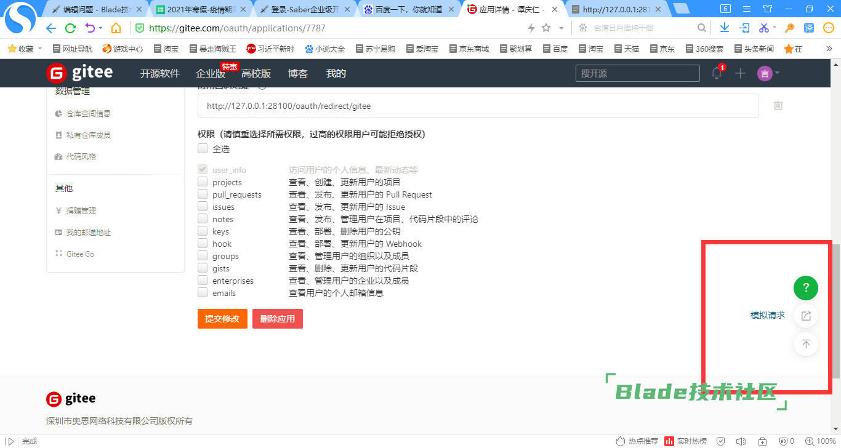Switch to the 2021年寒假-疫情期间 tab

pos(201,9)
